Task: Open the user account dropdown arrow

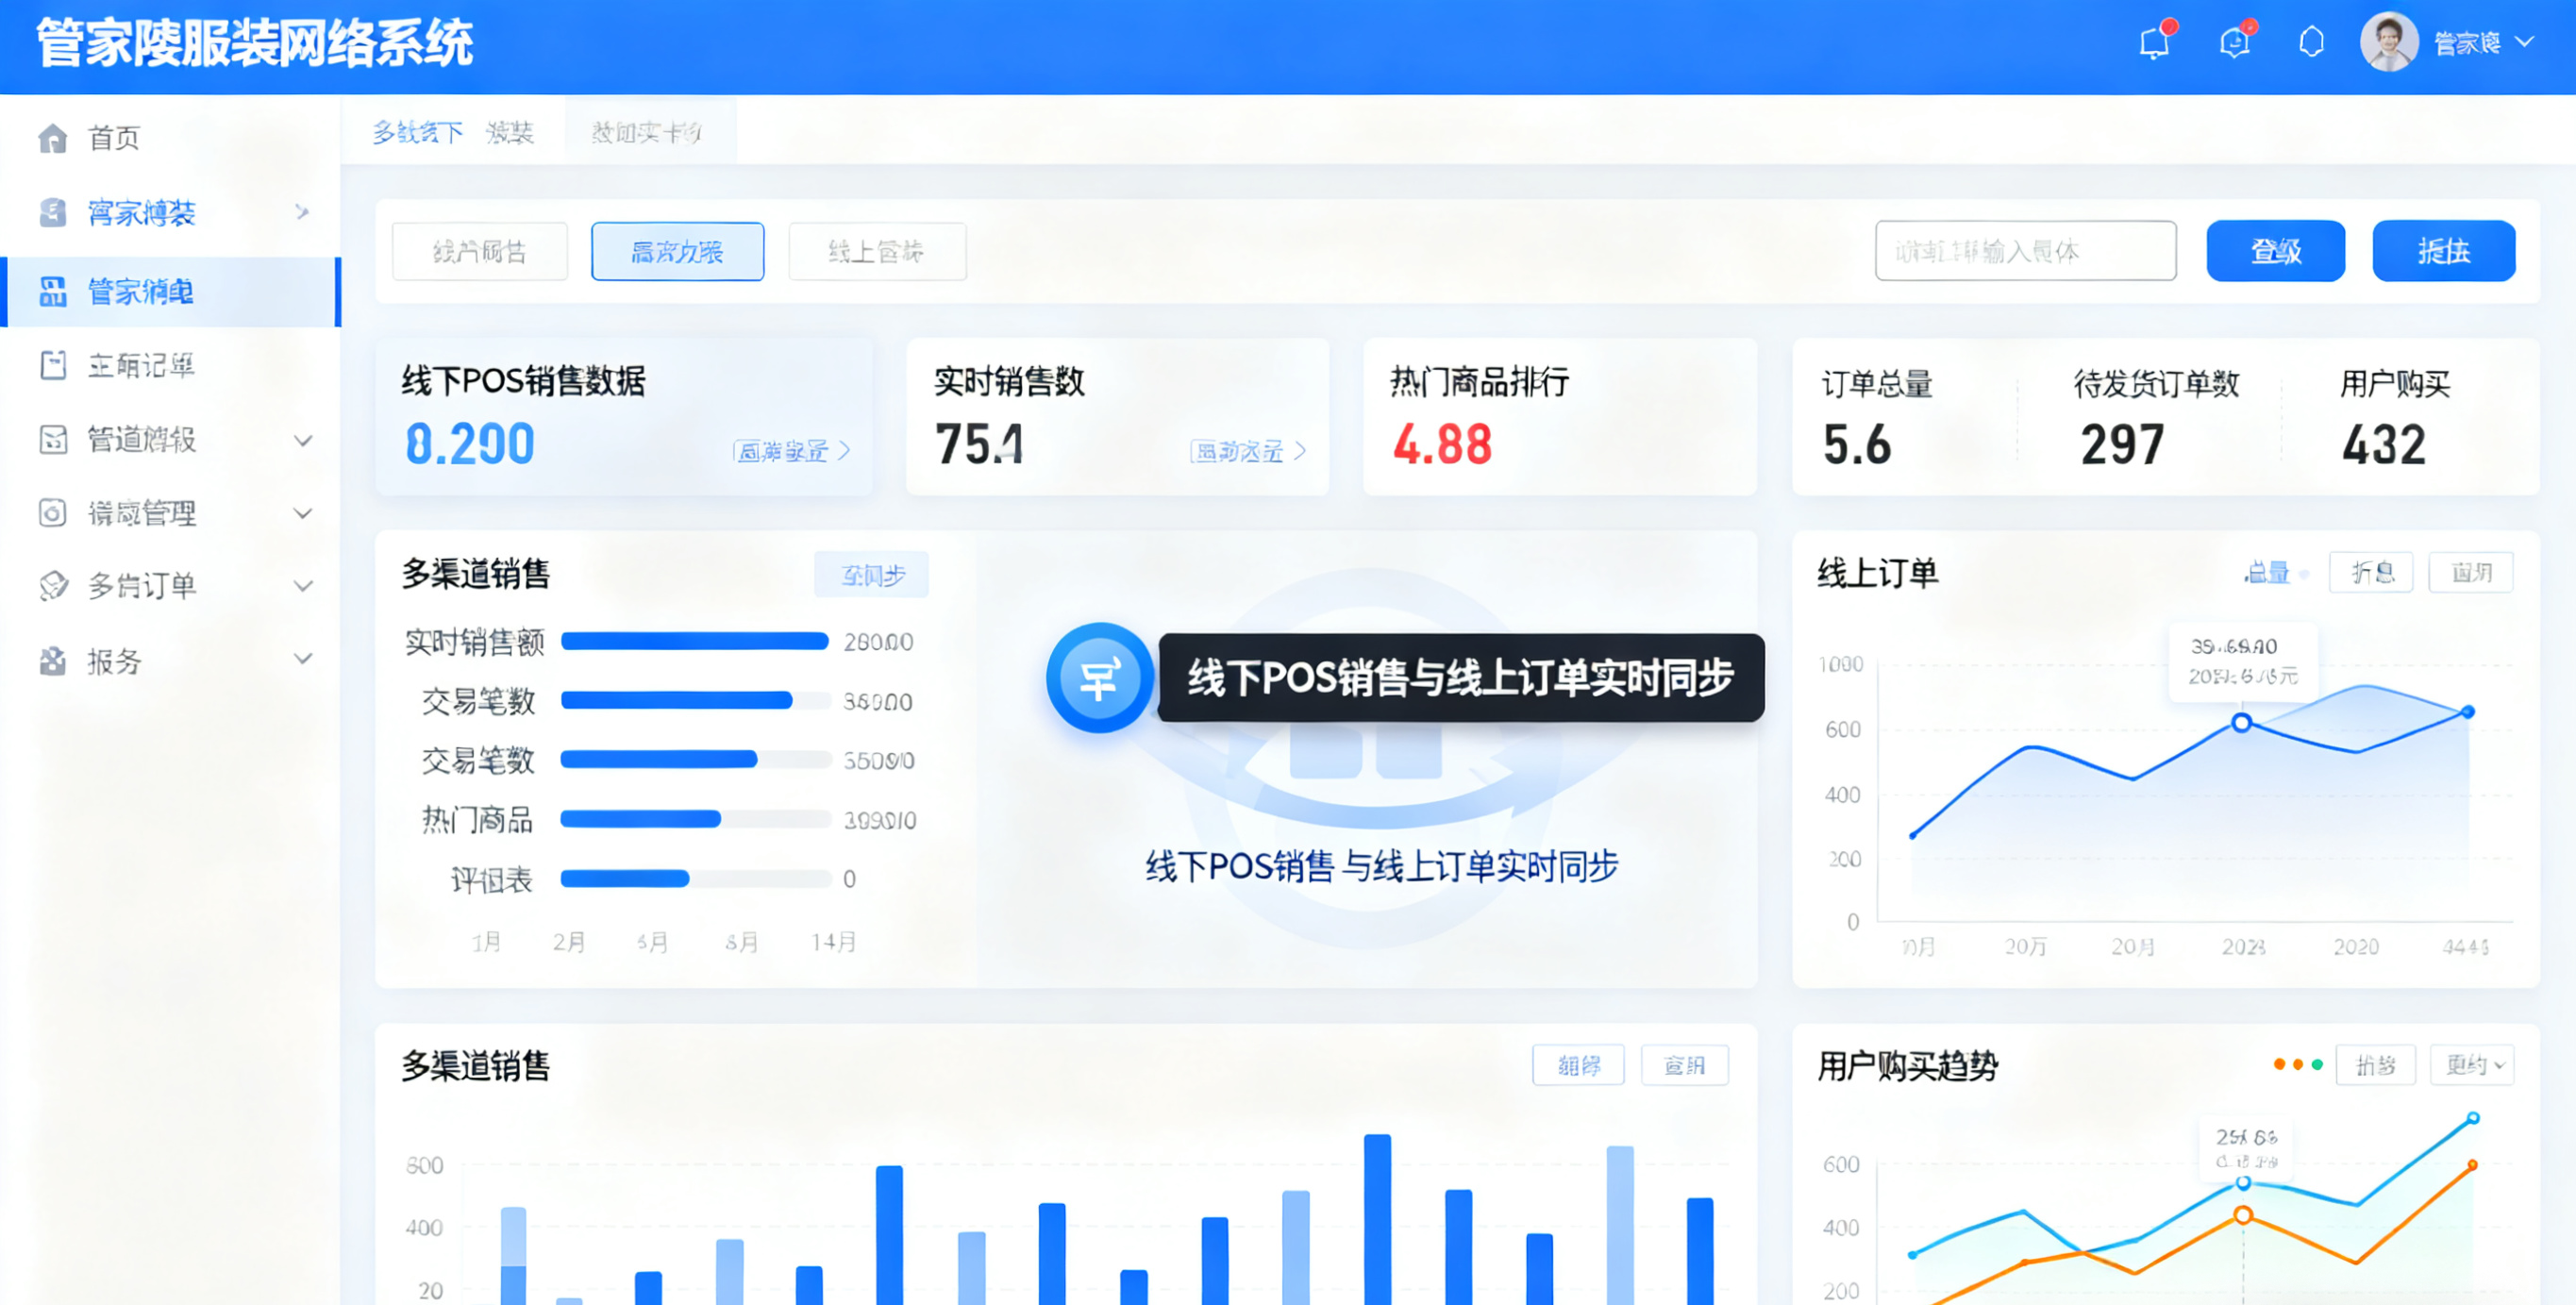Action: (2524, 43)
